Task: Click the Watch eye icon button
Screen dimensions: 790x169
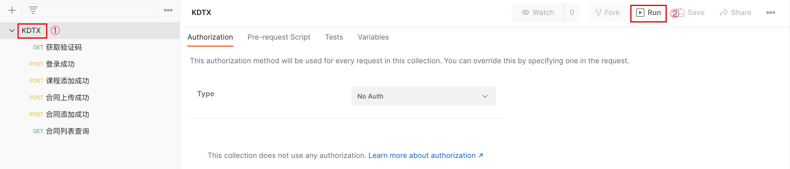Action: point(538,13)
